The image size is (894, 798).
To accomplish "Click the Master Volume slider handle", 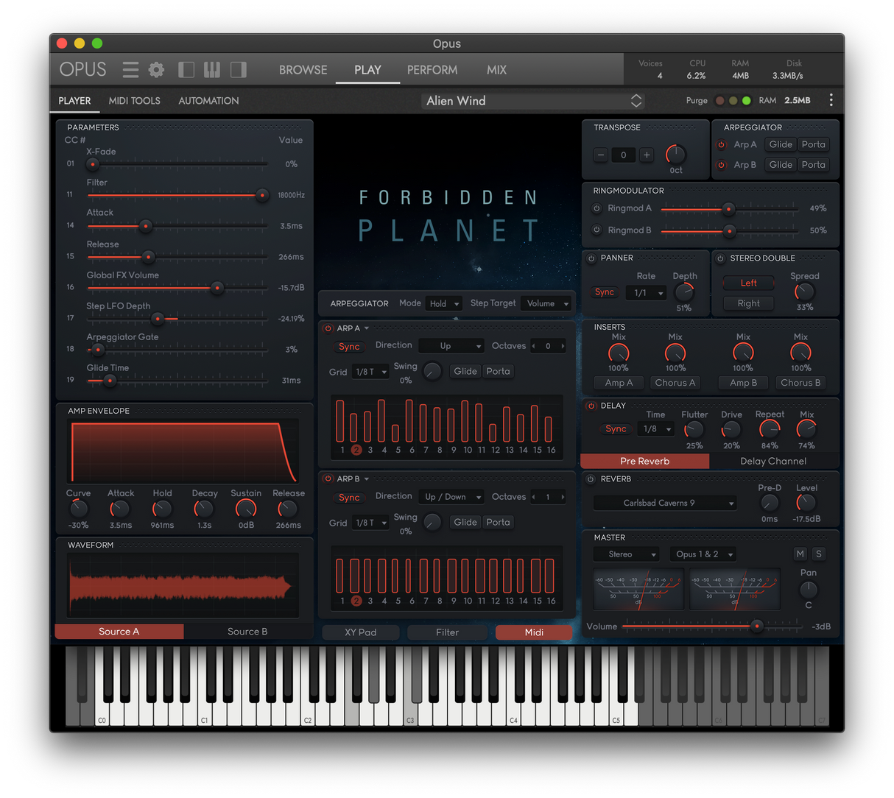I will (756, 626).
